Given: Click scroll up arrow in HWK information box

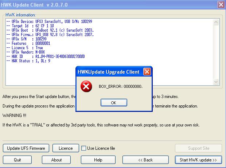Looking at the screenshot, I should pos(216,22).
